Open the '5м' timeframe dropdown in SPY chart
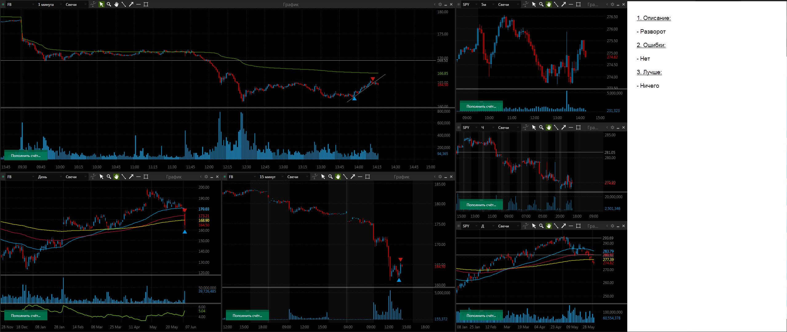Screen dimensions: 787x332 (487, 4)
